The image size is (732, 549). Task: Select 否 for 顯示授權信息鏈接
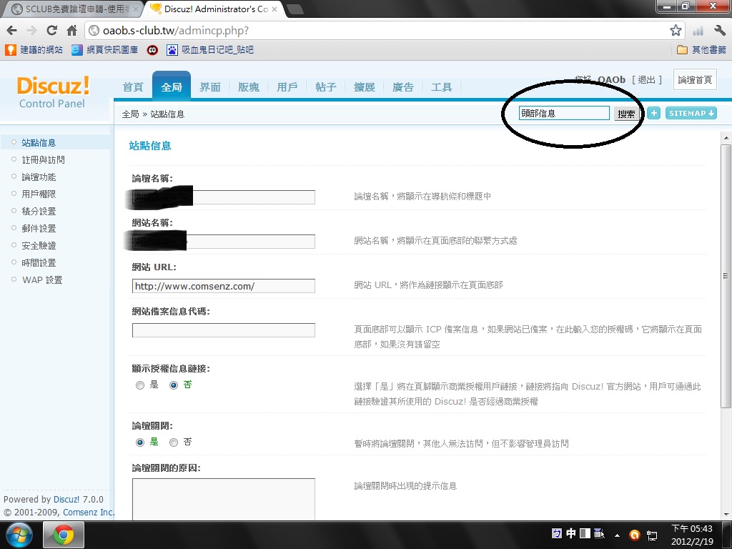[x=174, y=385]
